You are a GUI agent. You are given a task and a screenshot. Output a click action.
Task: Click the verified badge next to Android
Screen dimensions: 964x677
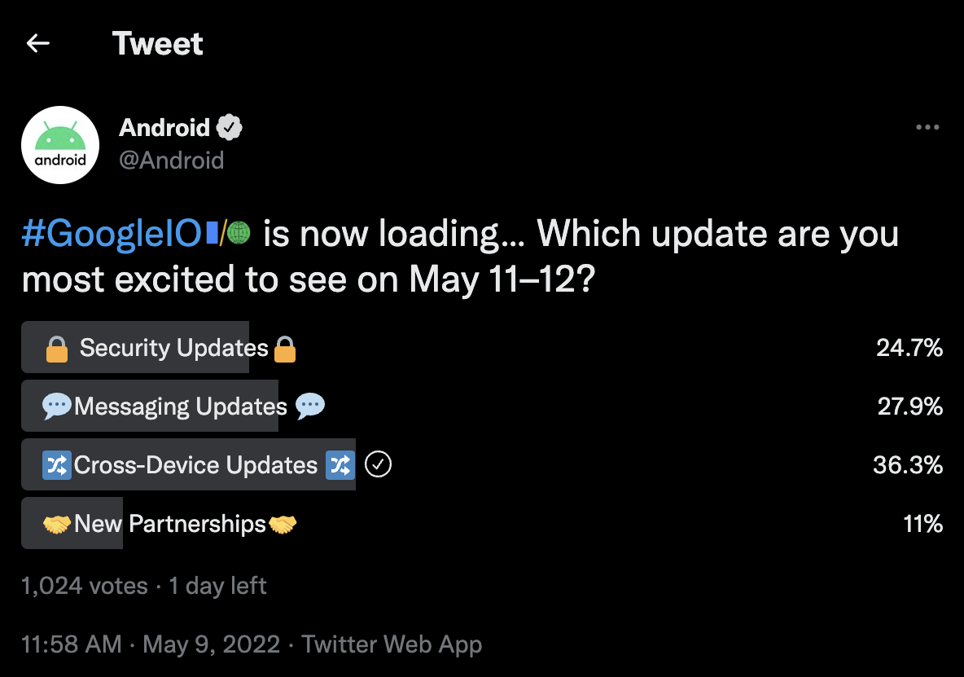[230, 127]
